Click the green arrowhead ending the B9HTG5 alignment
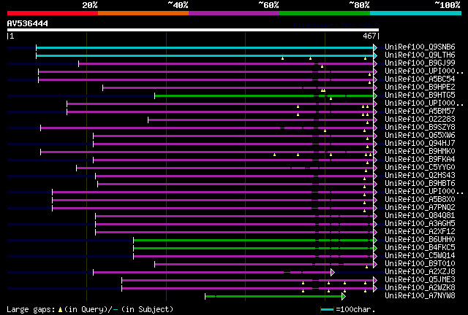Screen dimensions: 468x315 tap(375, 96)
